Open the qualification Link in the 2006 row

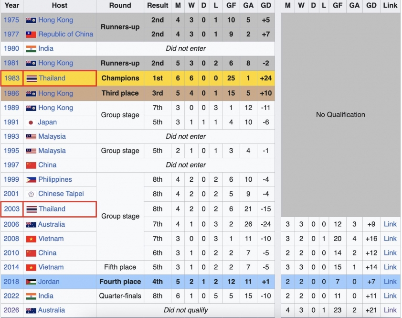(x=390, y=224)
